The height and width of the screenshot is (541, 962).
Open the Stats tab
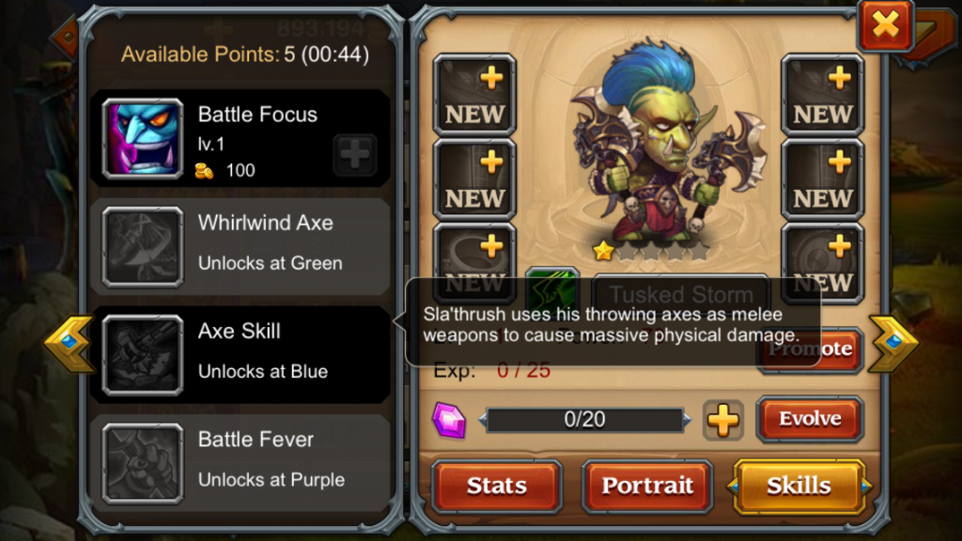[496, 486]
